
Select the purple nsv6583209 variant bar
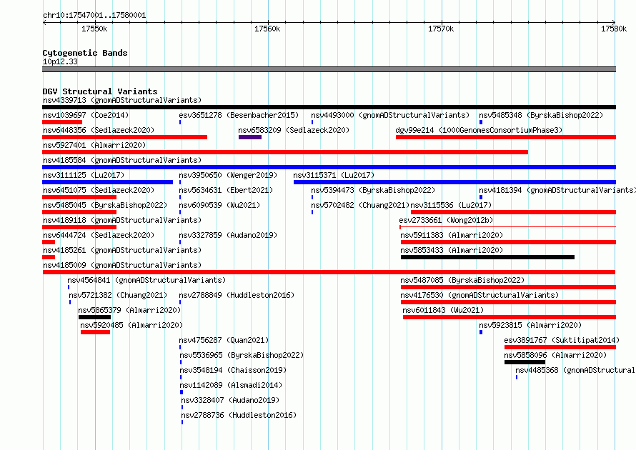tap(250, 137)
